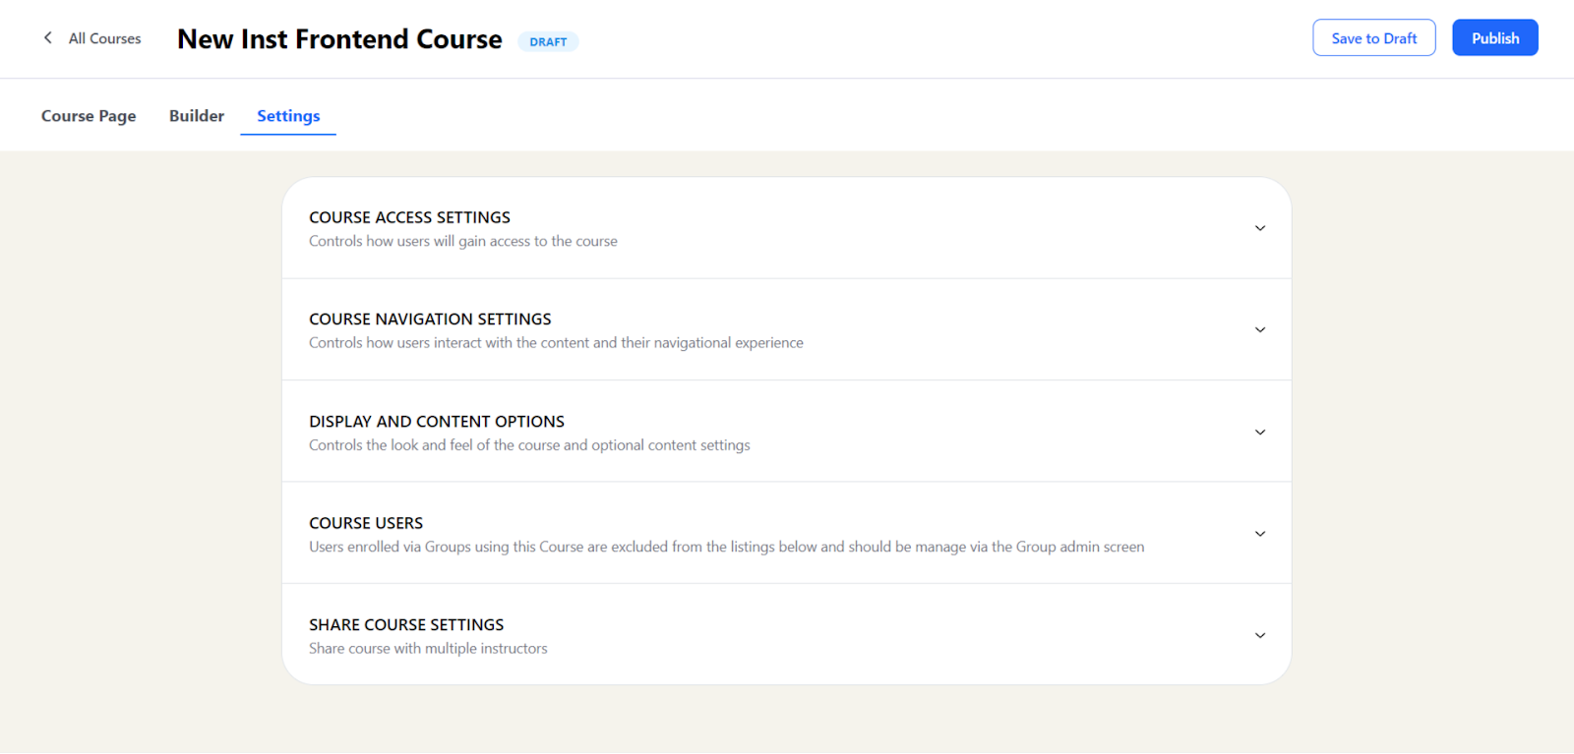The height and width of the screenshot is (754, 1574).
Task: Click 'Share course with multiple instructors' text
Action: [428, 649]
